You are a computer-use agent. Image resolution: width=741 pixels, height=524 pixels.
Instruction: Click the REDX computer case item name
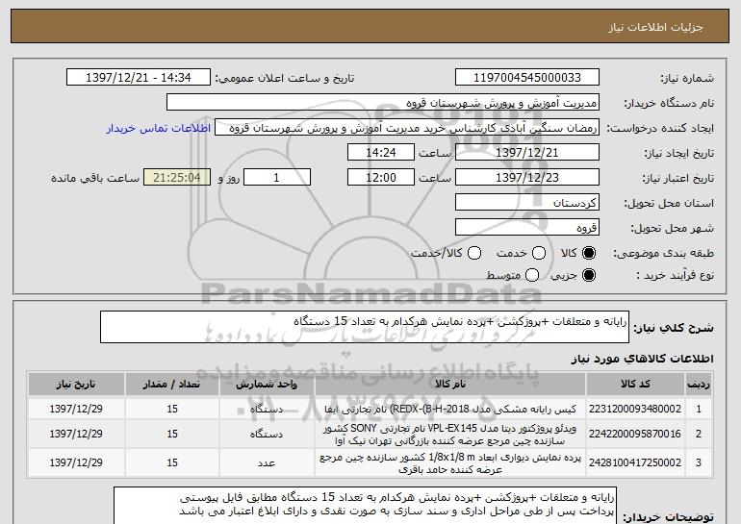pos(450,409)
